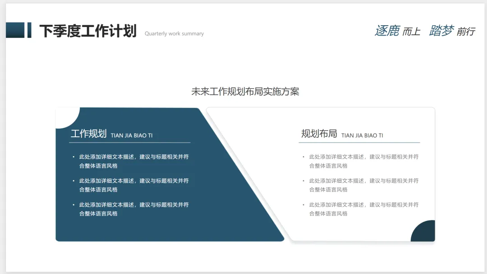487x274 pixels.
Task: Click 'TIAN JIA BIAO TI' beside 规划布局
Action: tap(362, 135)
